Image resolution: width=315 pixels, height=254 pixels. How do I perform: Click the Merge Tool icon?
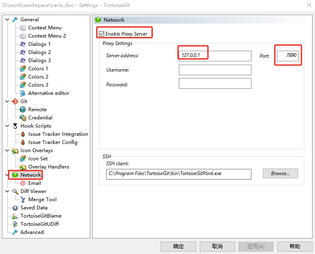(23, 200)
